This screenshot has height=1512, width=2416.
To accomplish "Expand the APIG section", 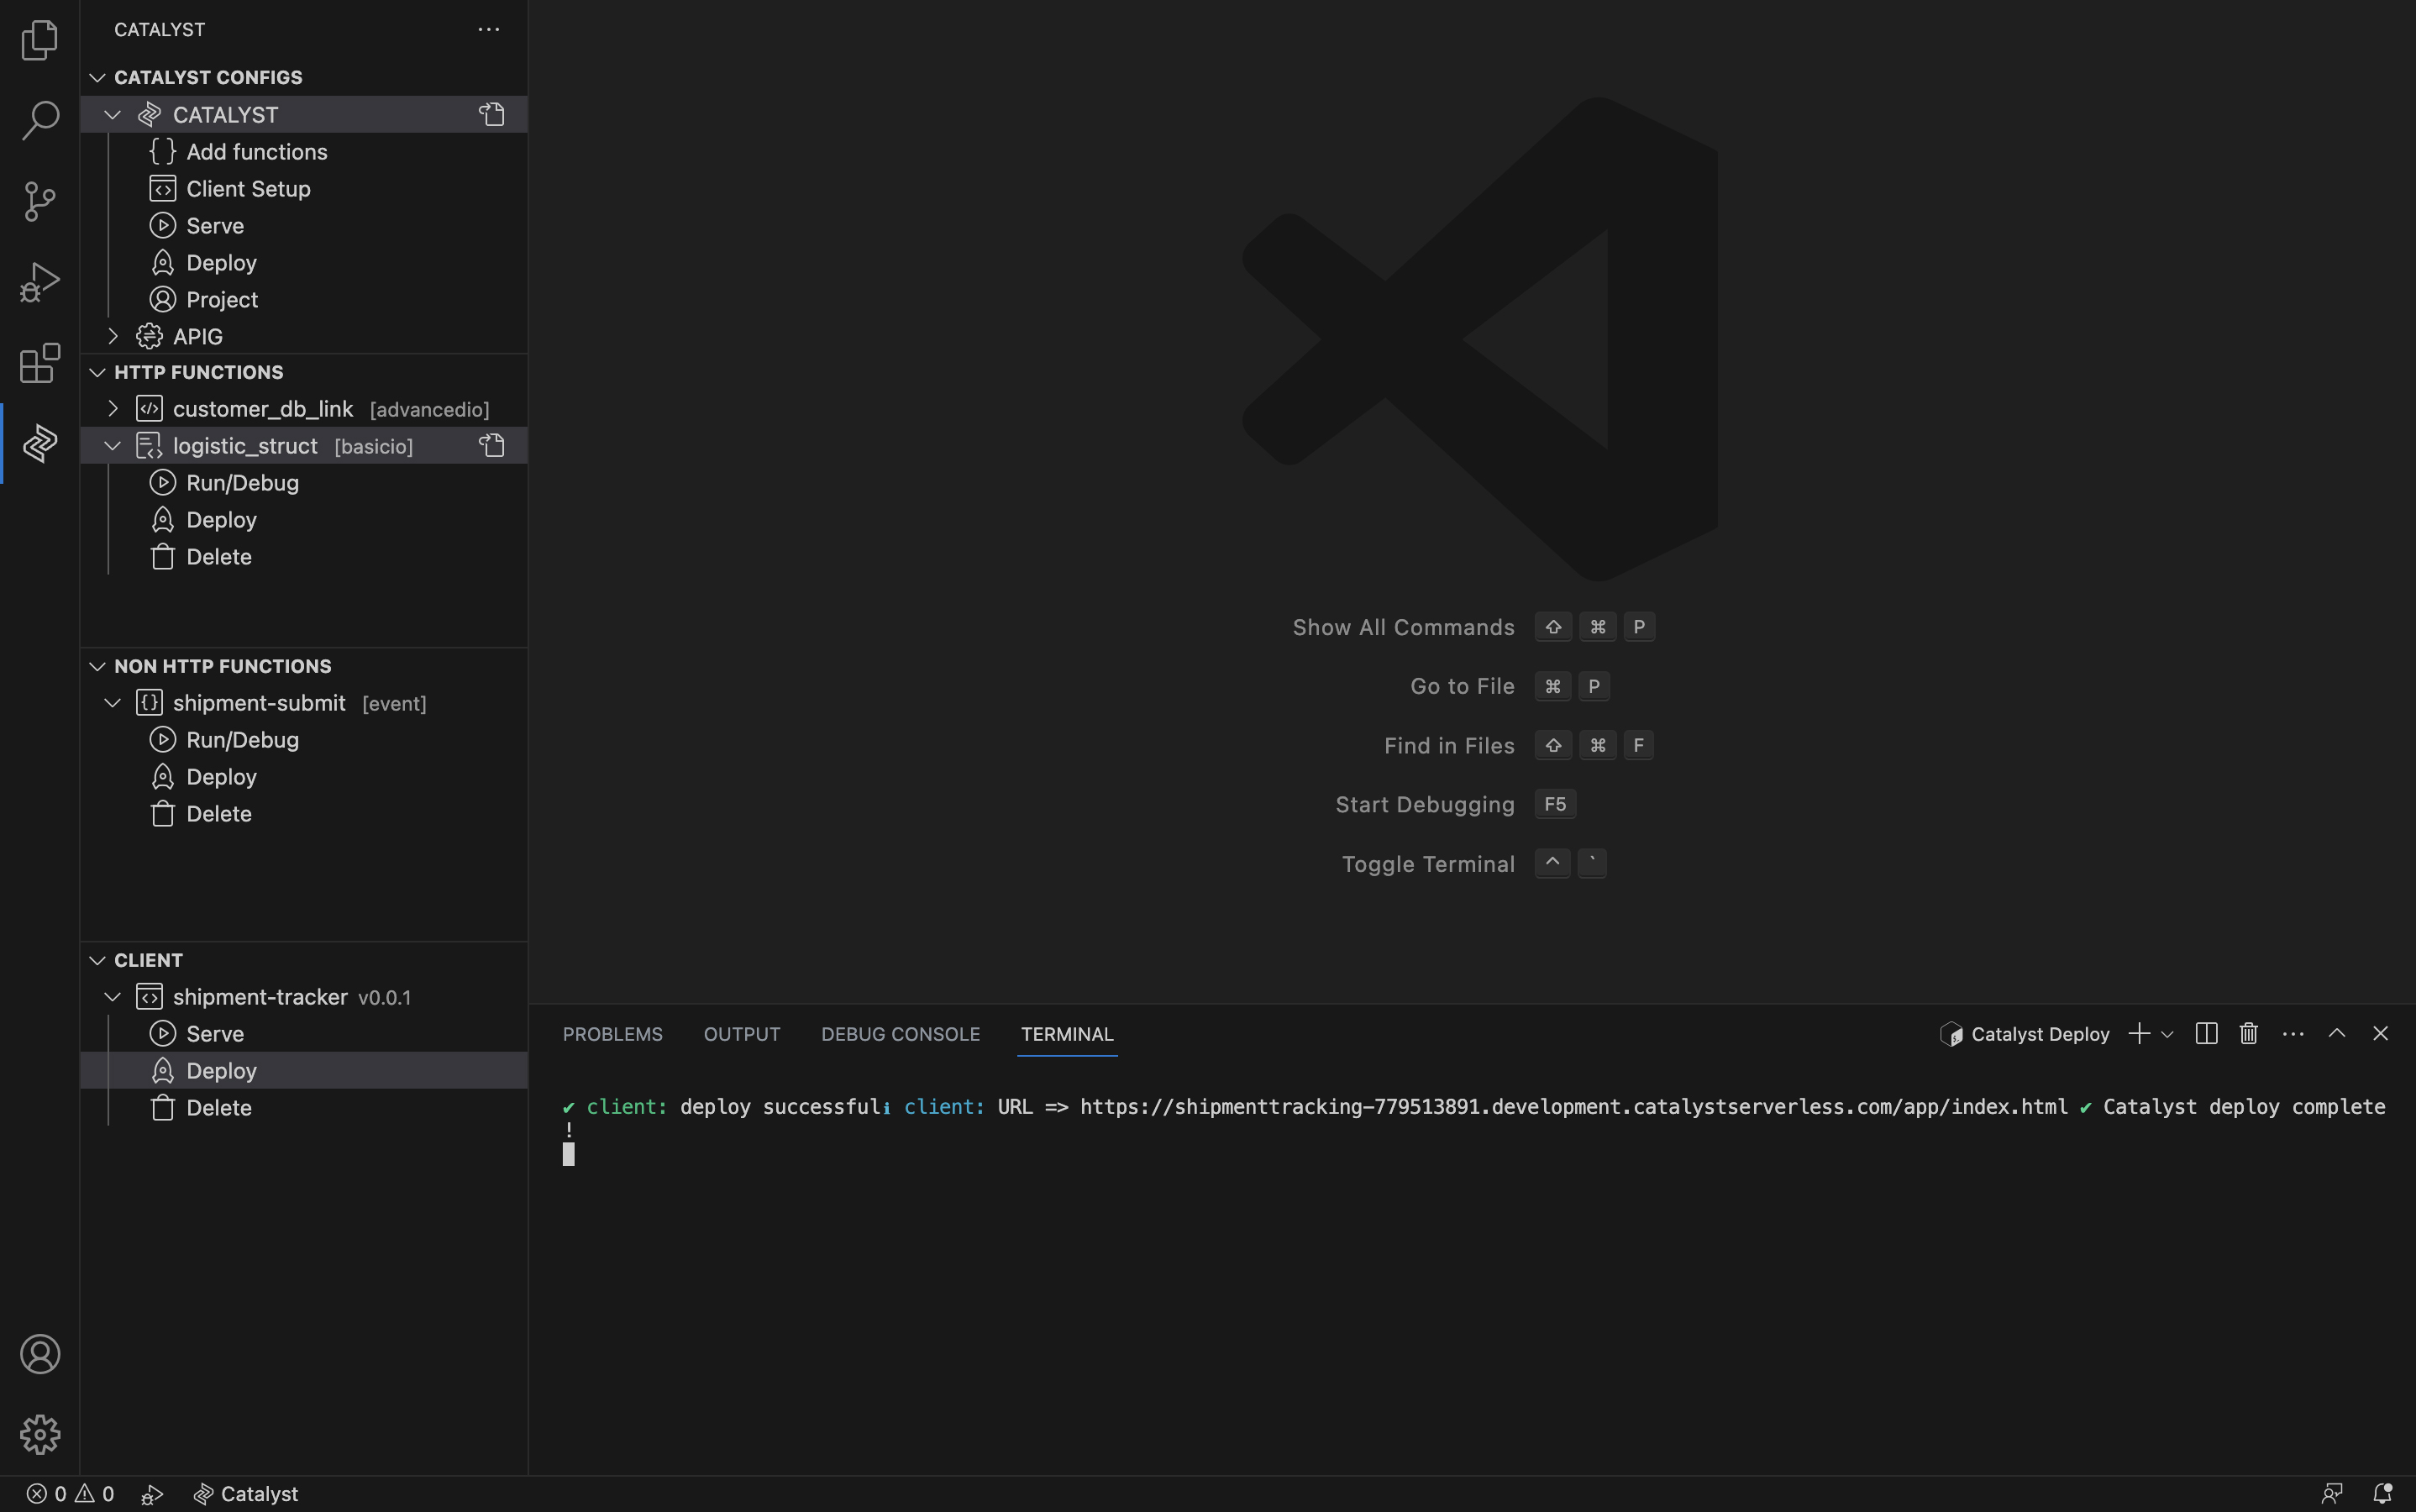I will click(x=110, y=334).
